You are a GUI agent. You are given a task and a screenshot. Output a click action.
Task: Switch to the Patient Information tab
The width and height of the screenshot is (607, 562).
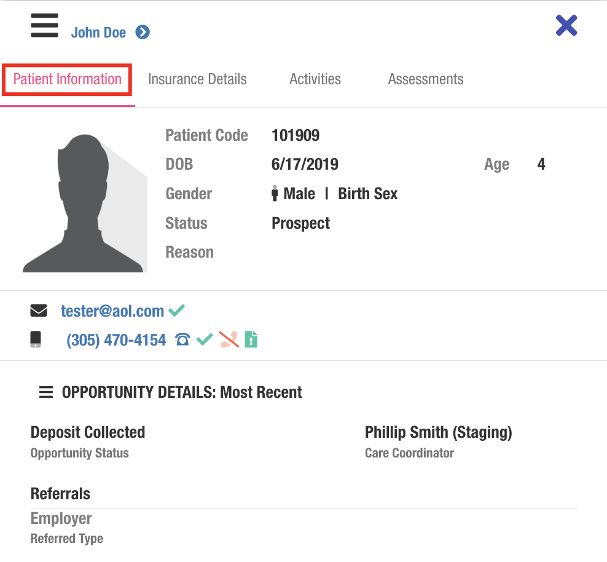pyautogui.click(x=67, y=79)
